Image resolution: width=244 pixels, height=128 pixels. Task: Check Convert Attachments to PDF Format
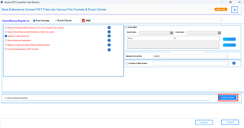[6, 49]
